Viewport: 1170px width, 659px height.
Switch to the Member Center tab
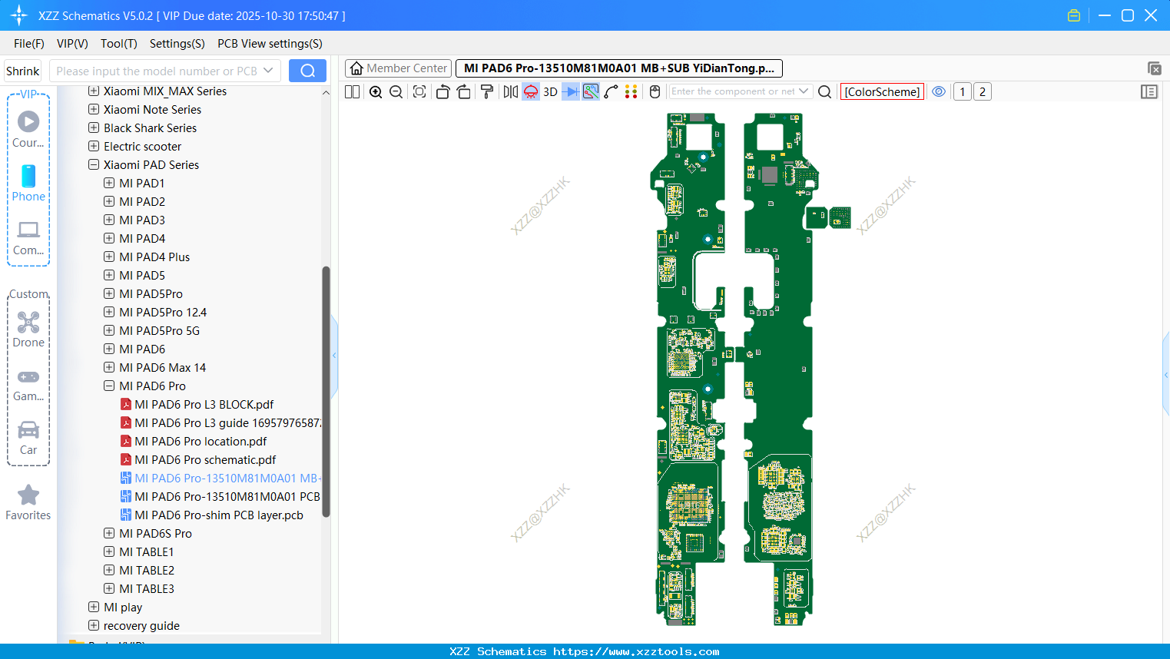pyautogui.click(x=399, y=68)
